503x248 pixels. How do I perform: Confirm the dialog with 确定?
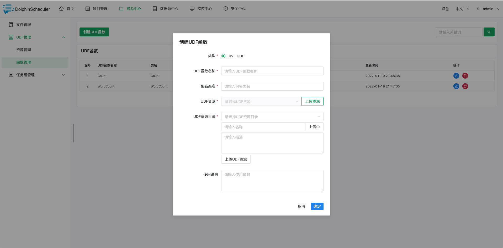(x=317, y=206)
